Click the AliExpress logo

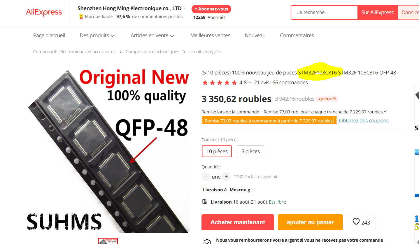click(x=44, y=12)
